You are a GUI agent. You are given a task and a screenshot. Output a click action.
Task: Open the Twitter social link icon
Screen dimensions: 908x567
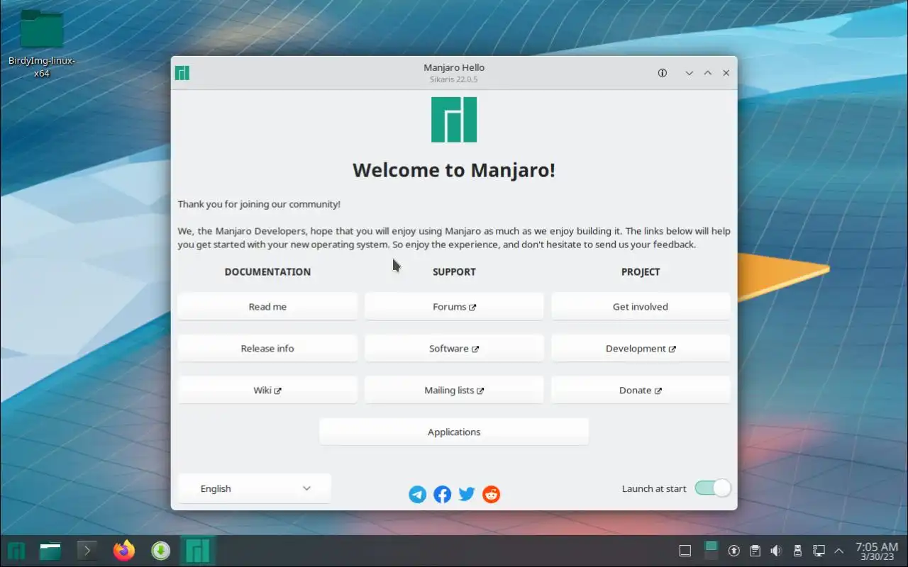click(x=467, y=494)
